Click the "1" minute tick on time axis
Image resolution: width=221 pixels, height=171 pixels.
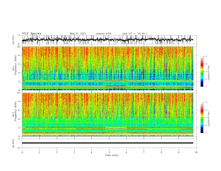(39, 152)
